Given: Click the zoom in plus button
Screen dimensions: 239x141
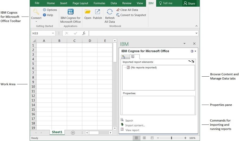Looking at the screenshot, I should 185,138.
